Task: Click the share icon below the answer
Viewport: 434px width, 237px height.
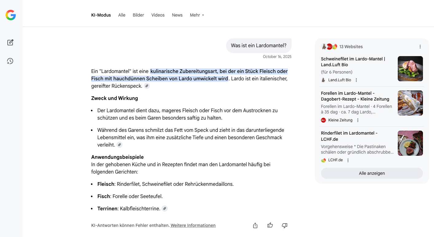Action: pos(255,225)
